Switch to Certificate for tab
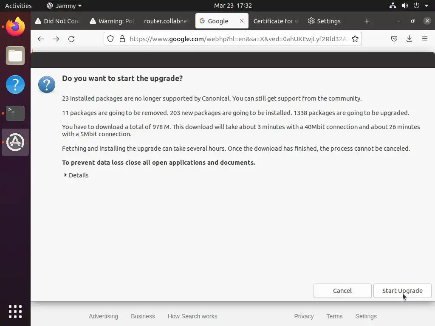This screenshot has width=435, height=326. pyautogui.click(x=276, y=21)
